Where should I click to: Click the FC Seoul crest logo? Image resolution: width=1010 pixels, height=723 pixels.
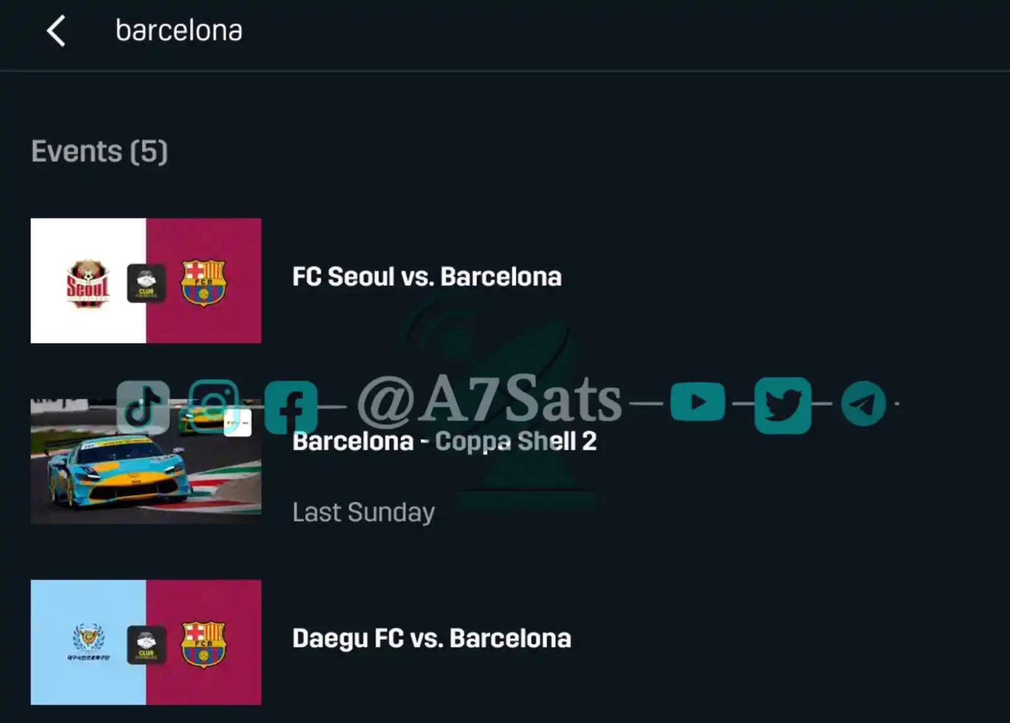click(88, 284)
